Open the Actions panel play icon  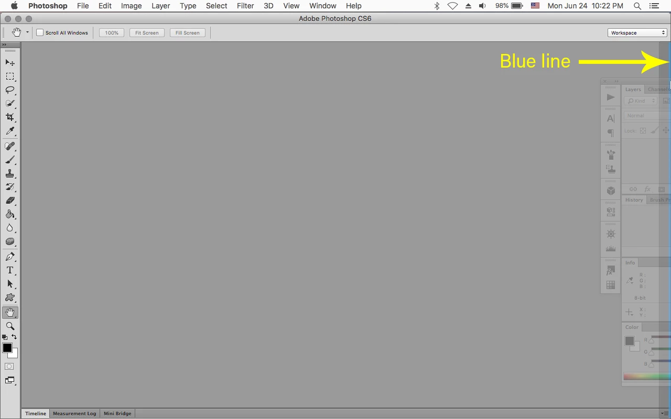pyautogui.click(x=611, y=97)
